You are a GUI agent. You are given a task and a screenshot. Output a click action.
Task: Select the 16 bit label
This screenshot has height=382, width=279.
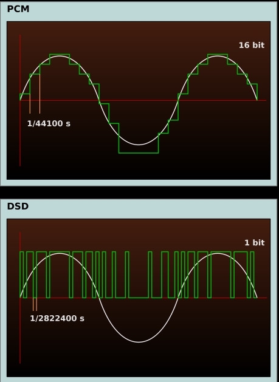point(252,46)
